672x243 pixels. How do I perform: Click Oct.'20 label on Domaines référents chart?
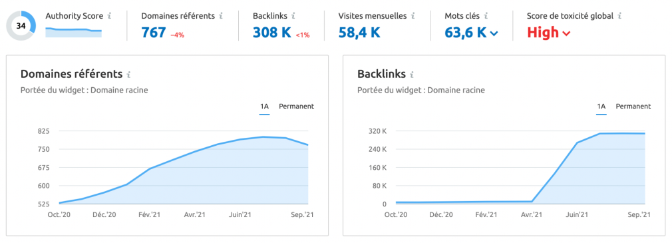[x=59, y=215]
